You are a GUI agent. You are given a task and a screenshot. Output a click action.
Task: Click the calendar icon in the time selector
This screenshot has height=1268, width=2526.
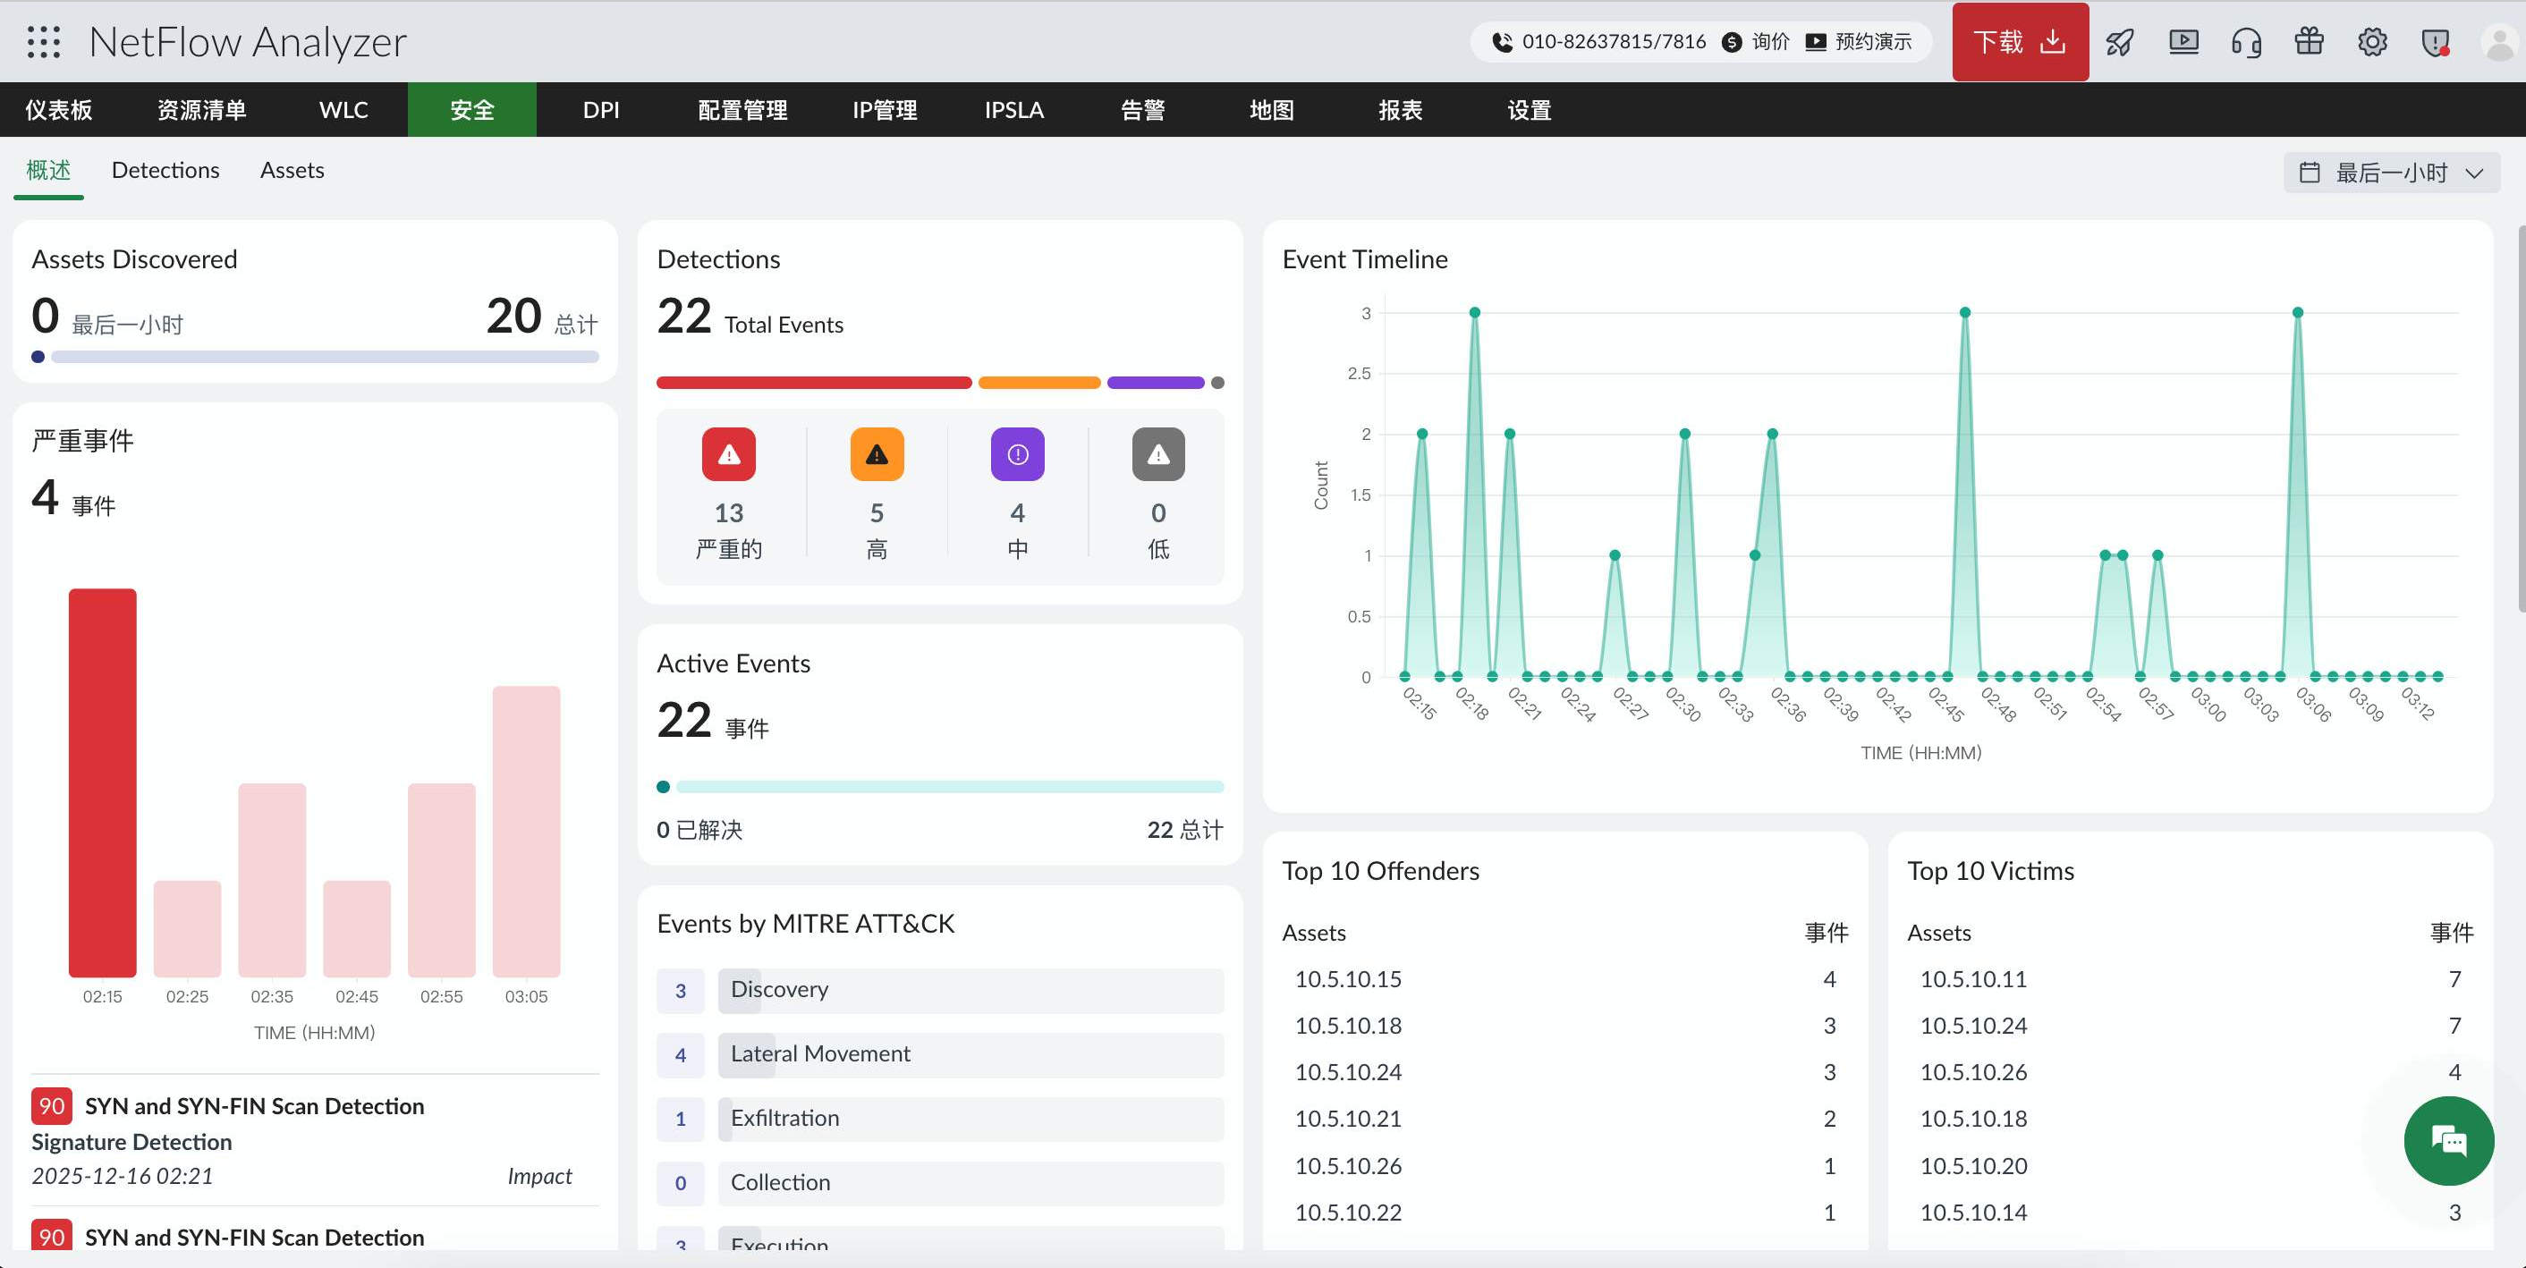click(x=2310, y=172)
